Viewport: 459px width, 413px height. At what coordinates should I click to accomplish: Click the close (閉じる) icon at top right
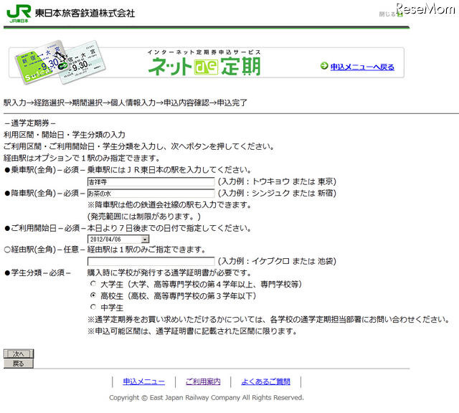tap(400, 14)
